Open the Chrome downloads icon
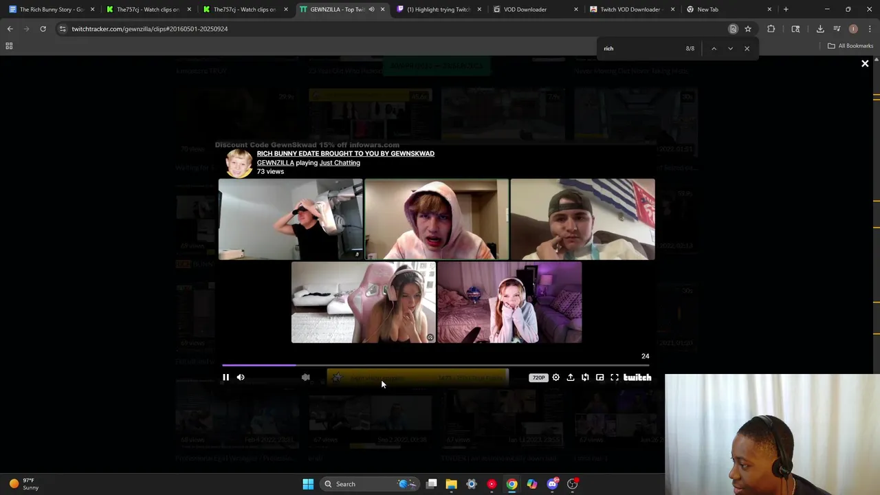Image resolution: width=880 pixels, height=495 pixels. (x=820, y=29)
